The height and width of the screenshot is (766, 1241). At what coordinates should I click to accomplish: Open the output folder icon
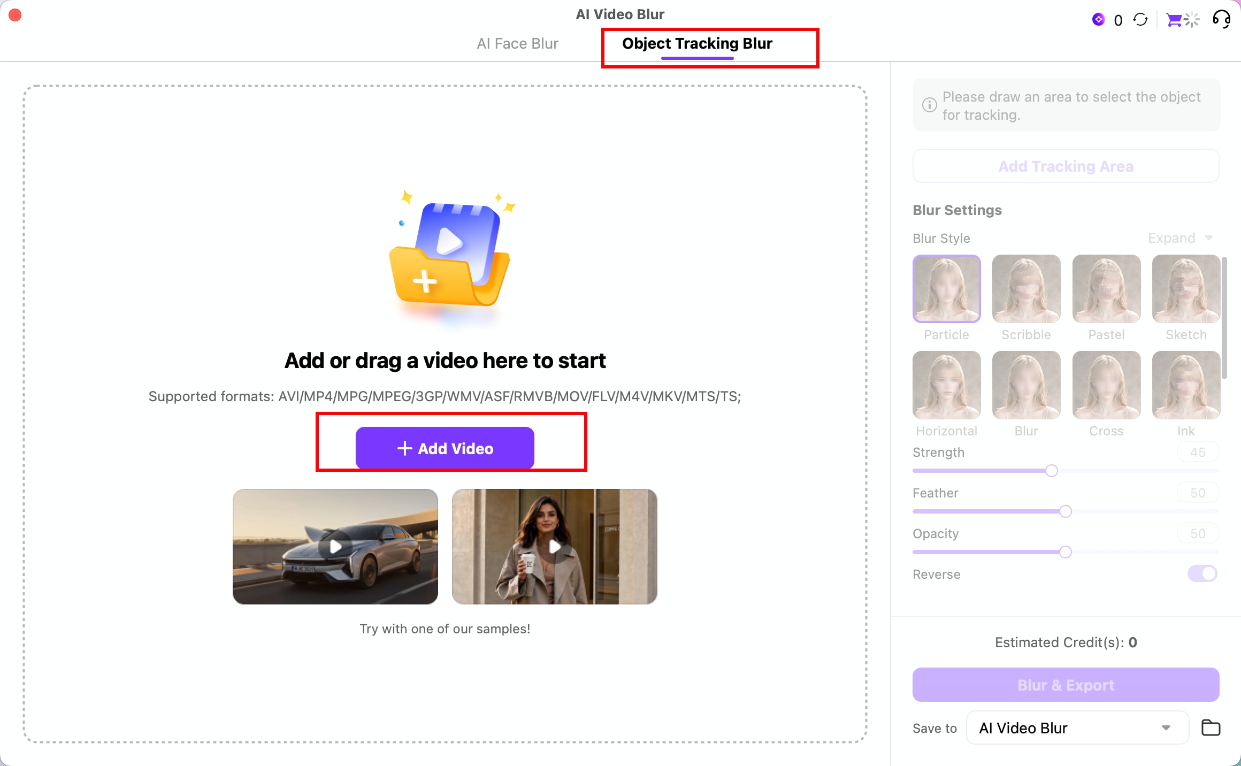tap(1211, 727)
